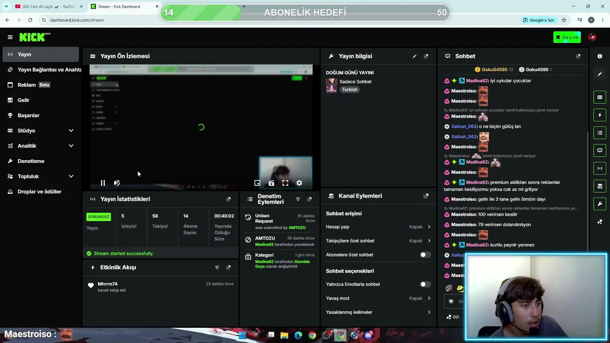610x343 pixels.
Task: Pop out the Denetim Eylemleri panel
Action: pyautogui.click(x=309, y=199)
